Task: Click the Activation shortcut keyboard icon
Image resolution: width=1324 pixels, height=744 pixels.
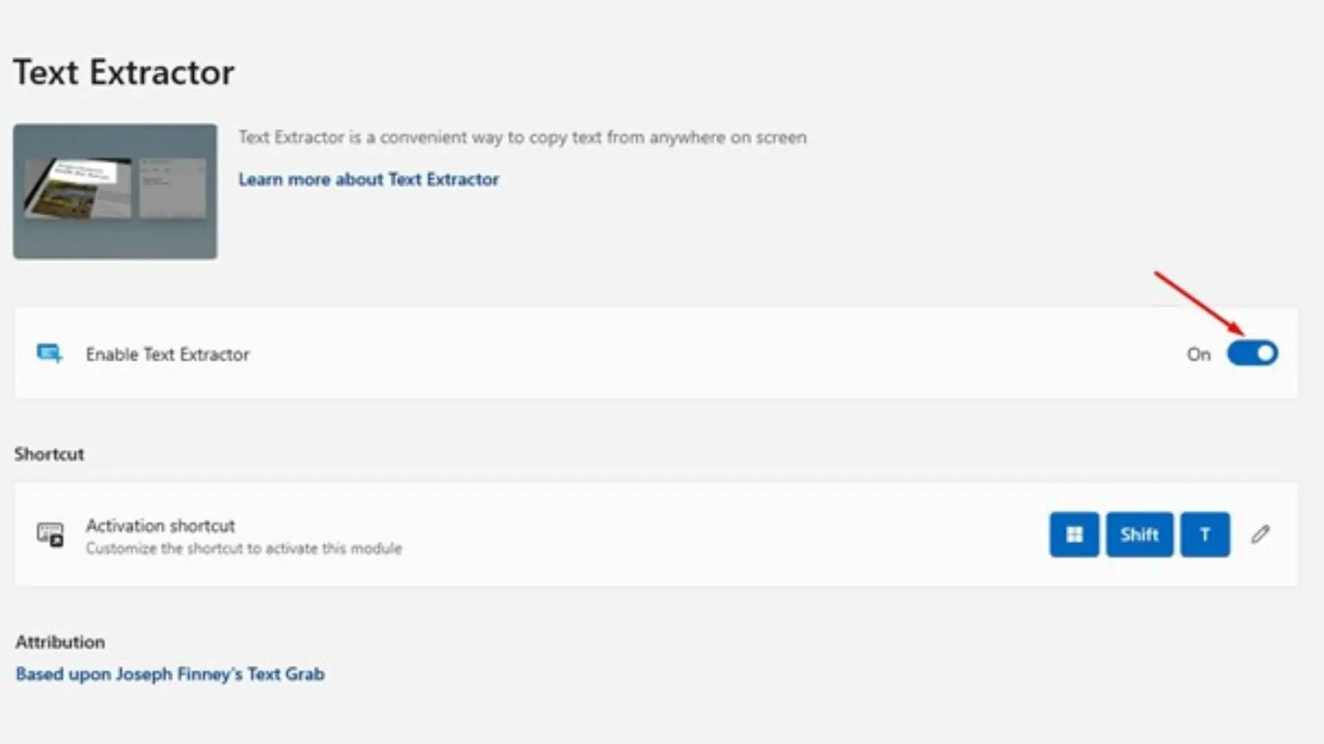Action: click(x=50, y=535)
